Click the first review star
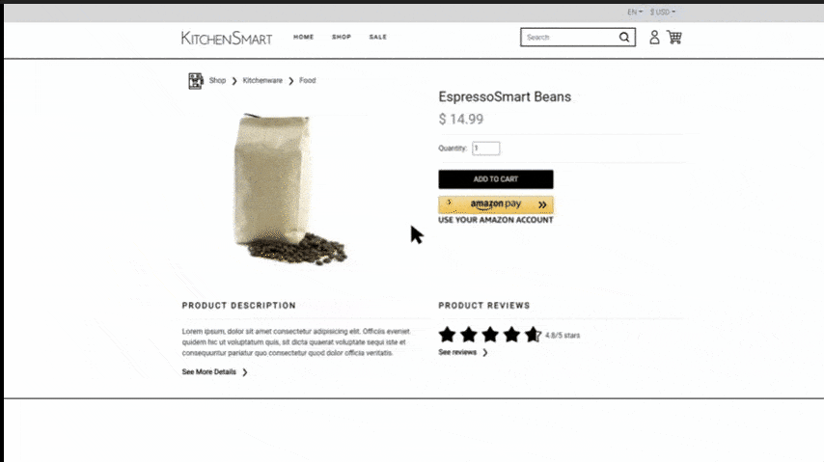Screen dimensions: 824x462 (447, 335)
